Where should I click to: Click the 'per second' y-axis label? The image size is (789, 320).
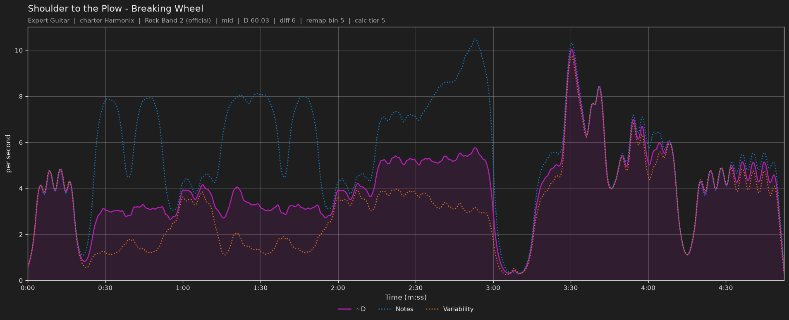(9, 154)
